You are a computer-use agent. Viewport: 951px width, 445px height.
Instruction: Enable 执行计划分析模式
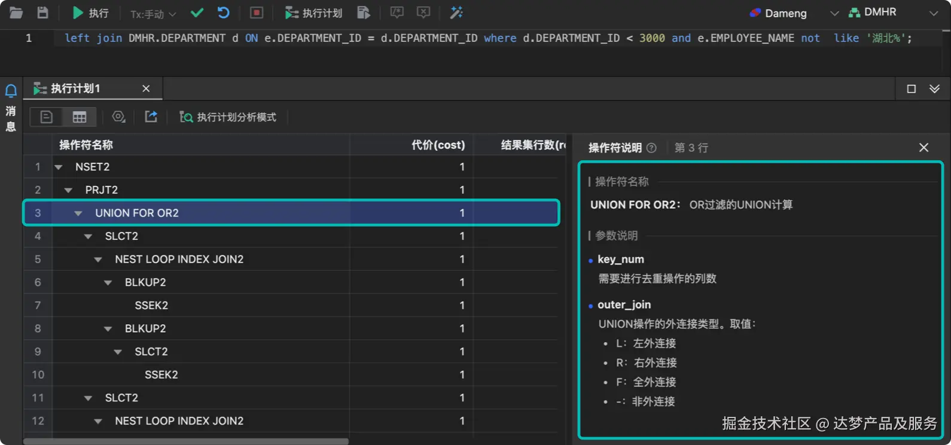point(228,117)
